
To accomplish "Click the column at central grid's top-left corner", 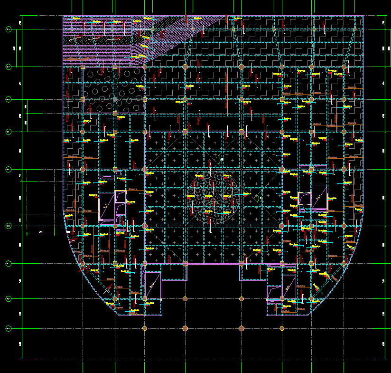I will [145, 132].
